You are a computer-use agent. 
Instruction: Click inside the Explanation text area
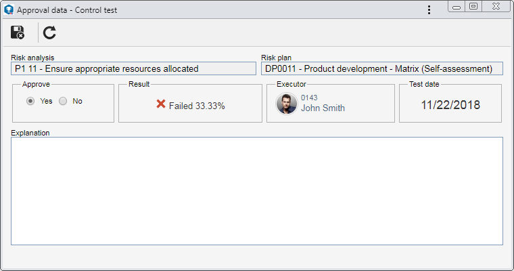257,191
